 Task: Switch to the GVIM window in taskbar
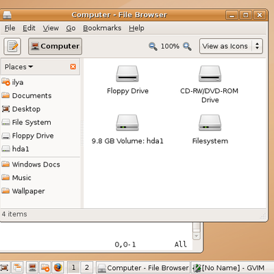[x=229, y=268]
